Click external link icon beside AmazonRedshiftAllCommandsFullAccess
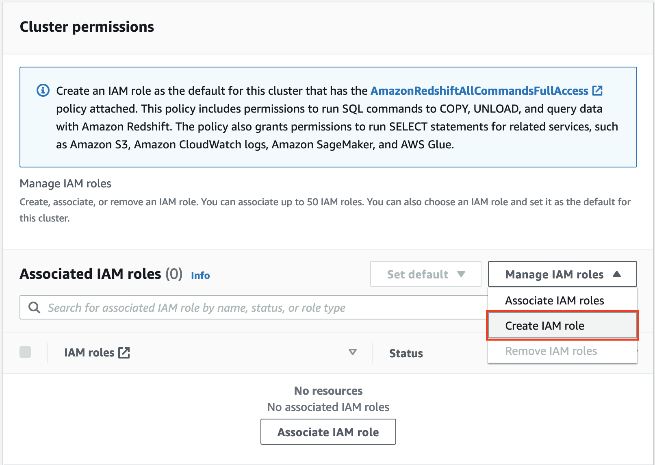This screenshot has width=655, height=465. (597, 91)
